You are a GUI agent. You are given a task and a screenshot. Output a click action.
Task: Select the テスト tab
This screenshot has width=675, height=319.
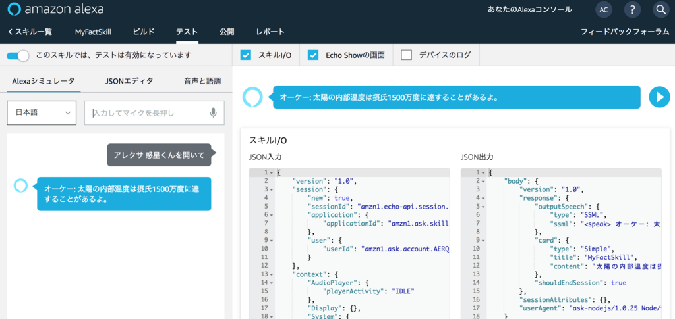pos(187,32)
